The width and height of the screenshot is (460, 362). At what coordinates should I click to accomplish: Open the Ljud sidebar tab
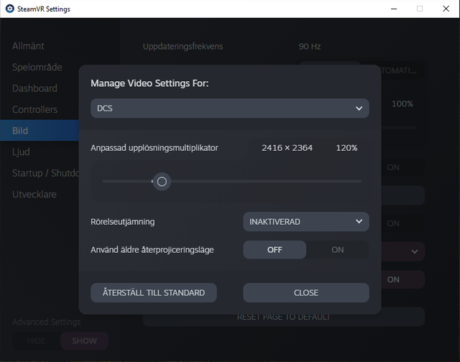(40, 152)
